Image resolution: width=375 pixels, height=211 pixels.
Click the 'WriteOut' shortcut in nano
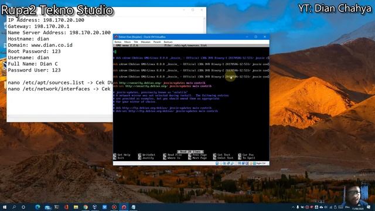(x=146, y=155)
